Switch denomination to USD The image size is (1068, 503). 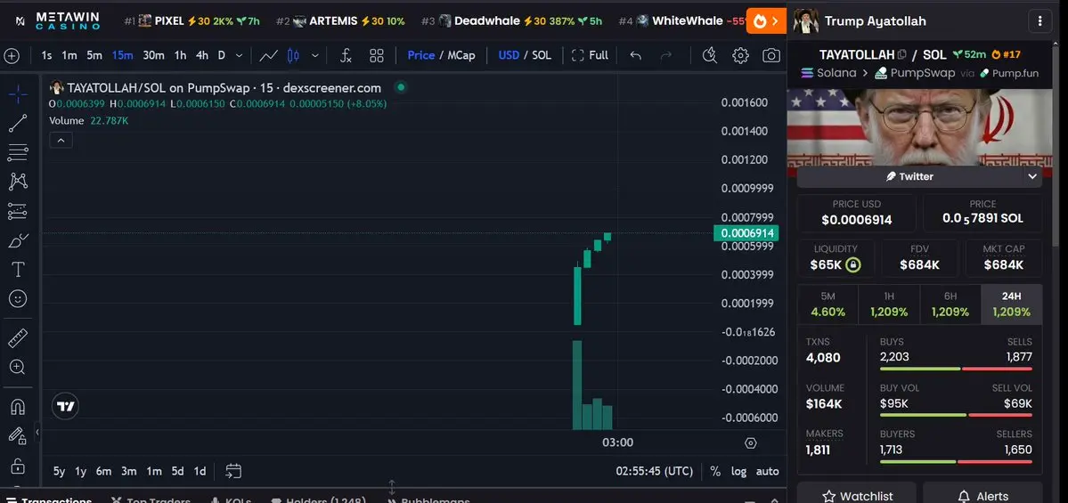(509, 55)
